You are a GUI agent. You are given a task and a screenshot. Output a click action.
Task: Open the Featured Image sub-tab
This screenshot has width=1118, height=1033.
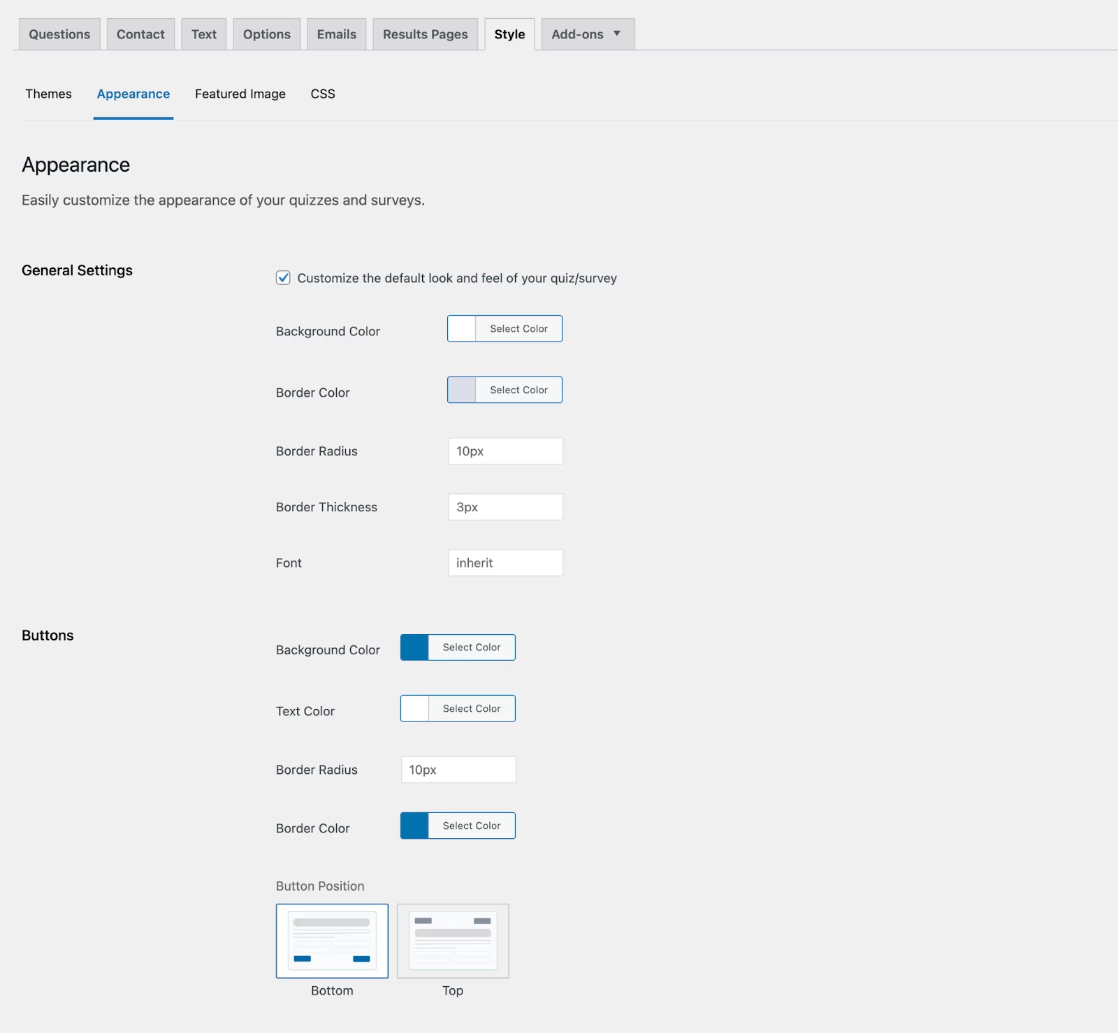(x=240, y=94)
